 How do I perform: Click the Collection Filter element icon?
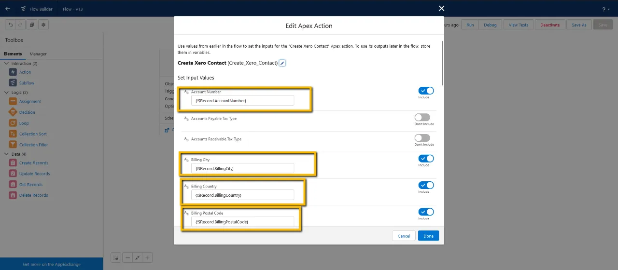click(x=13, y=145)
